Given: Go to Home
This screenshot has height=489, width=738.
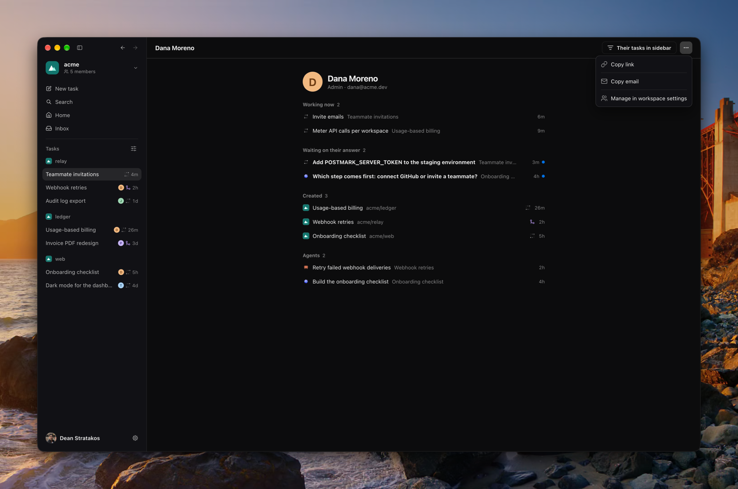Looking at the screenshot, I should (92, 115).
